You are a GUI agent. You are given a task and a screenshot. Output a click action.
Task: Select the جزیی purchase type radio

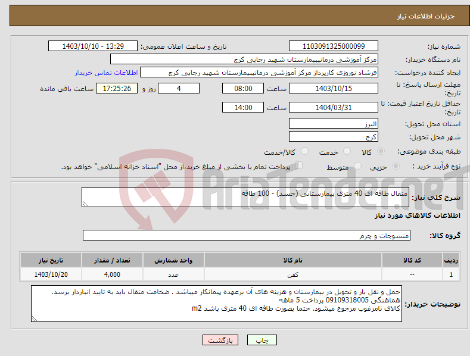(396, 165)
